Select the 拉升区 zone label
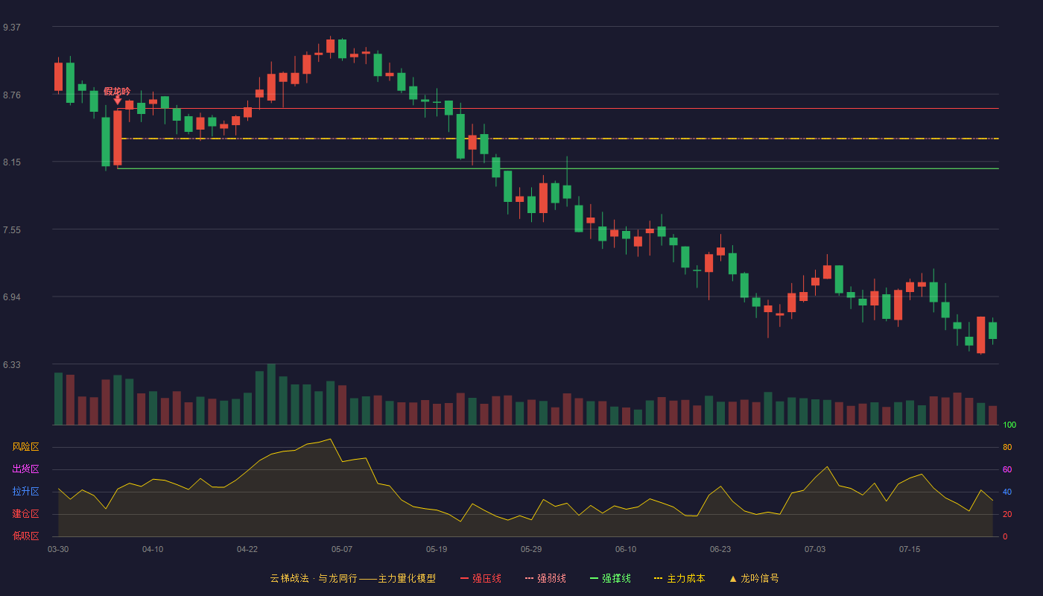The width and height of the screenshot is (1043, 596). click(25, 492)
